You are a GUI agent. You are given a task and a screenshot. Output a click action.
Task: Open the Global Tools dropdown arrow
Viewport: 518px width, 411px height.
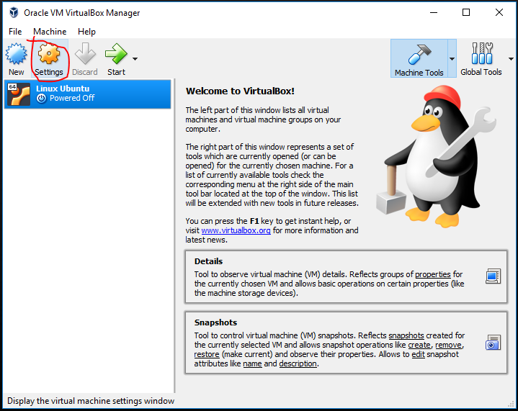(511, 59)
